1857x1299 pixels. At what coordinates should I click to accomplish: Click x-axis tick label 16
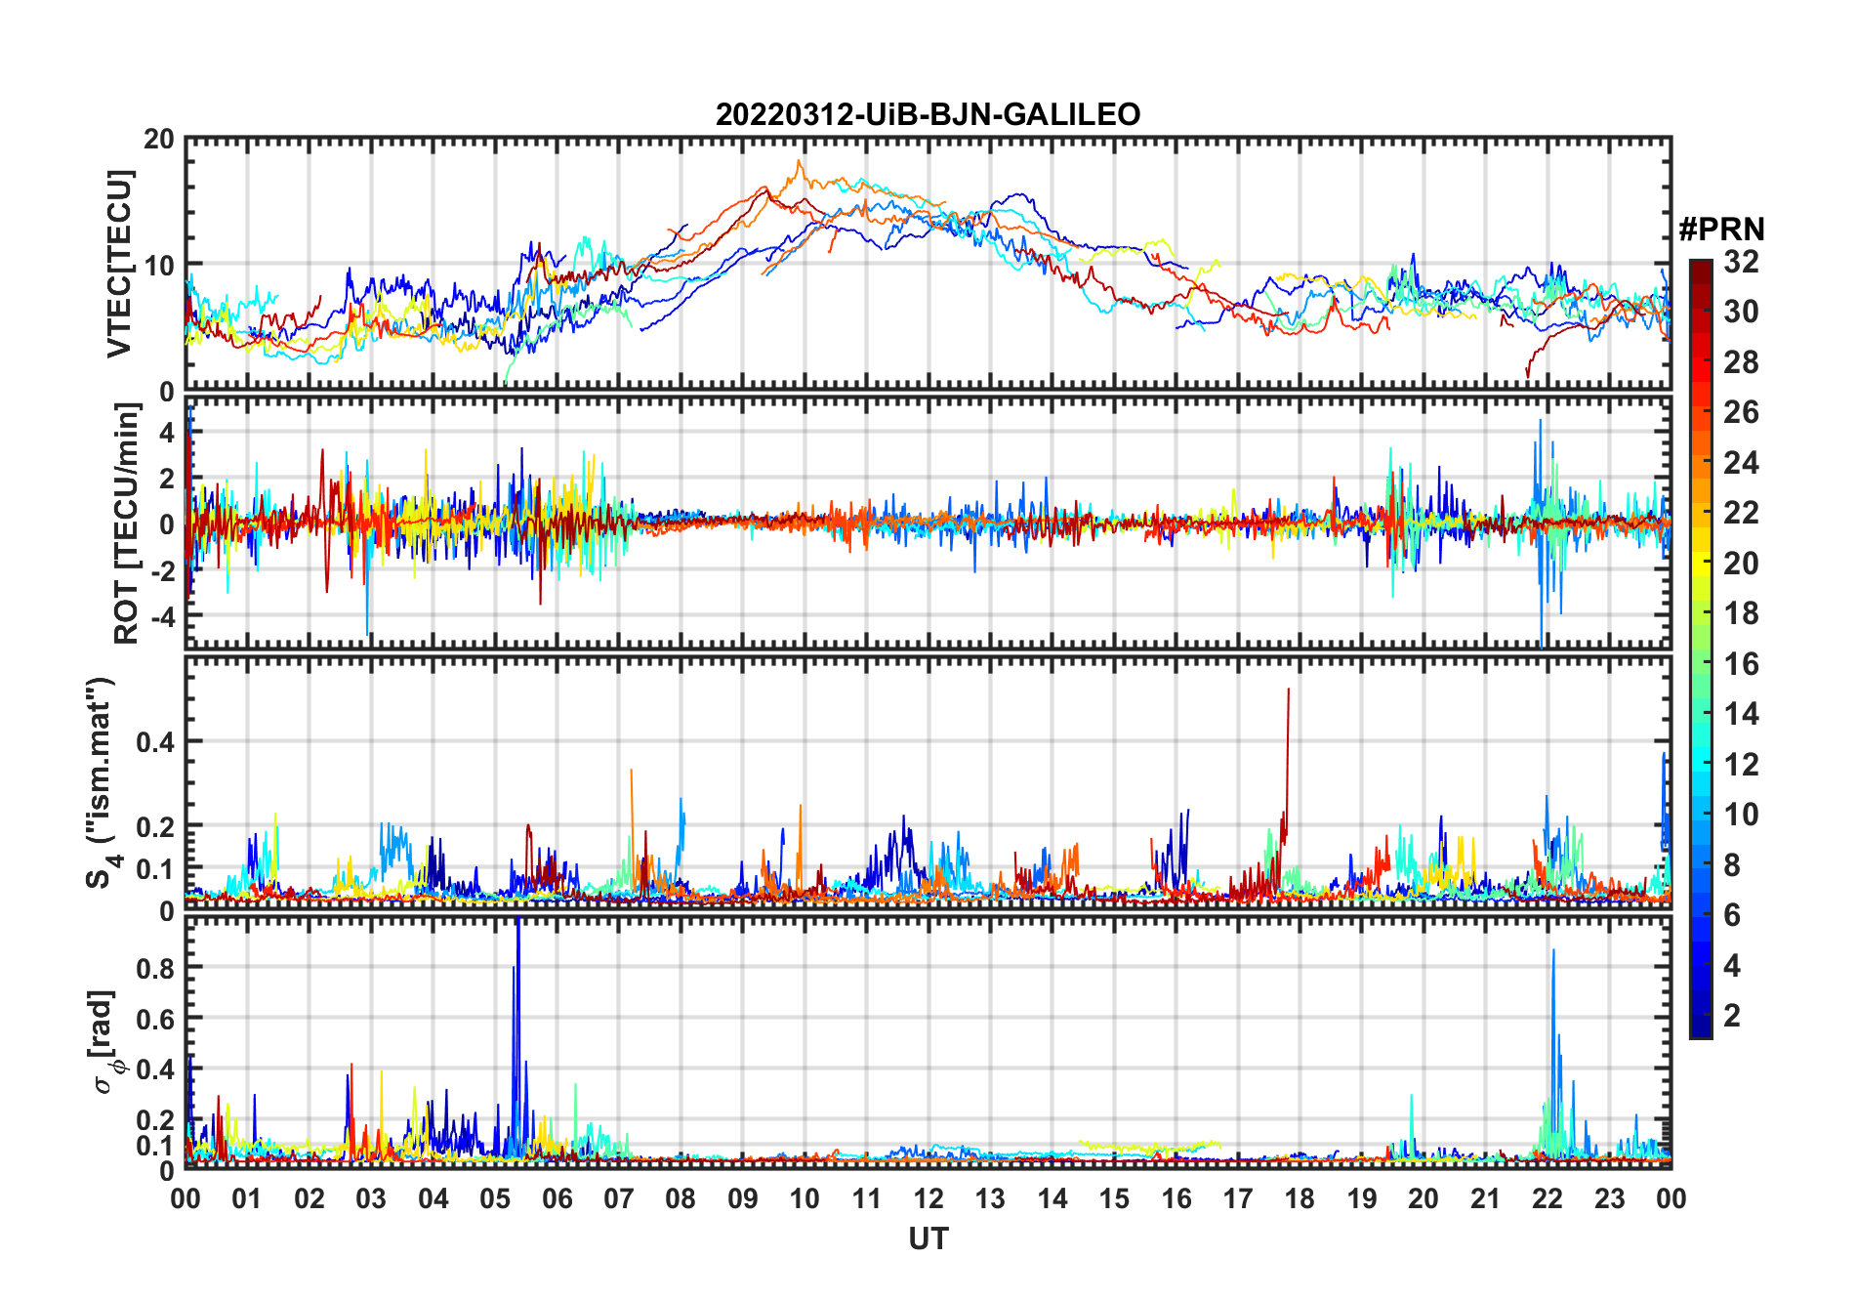tap(1176, 1199)
